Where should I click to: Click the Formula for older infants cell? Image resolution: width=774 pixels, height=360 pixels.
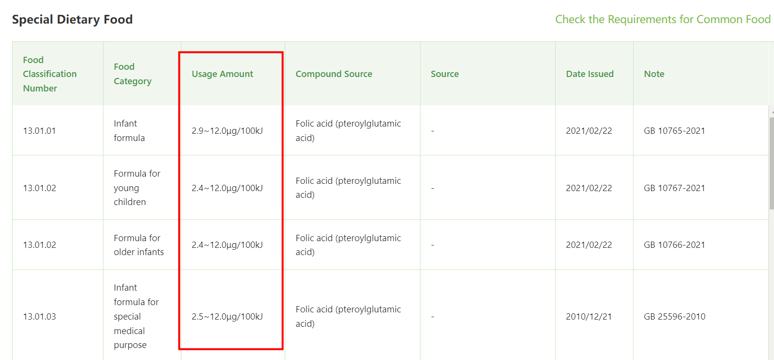point(139,245)
